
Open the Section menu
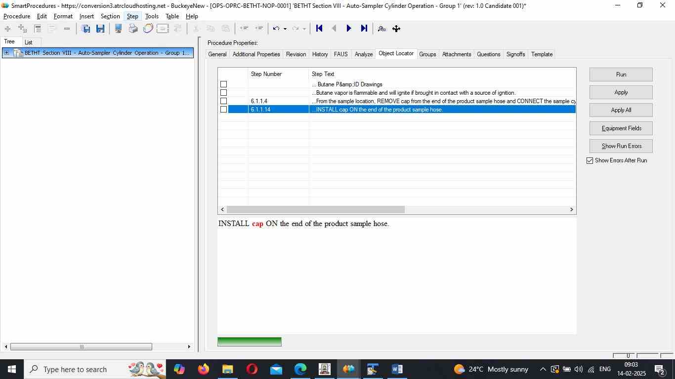tap(110, 16)
